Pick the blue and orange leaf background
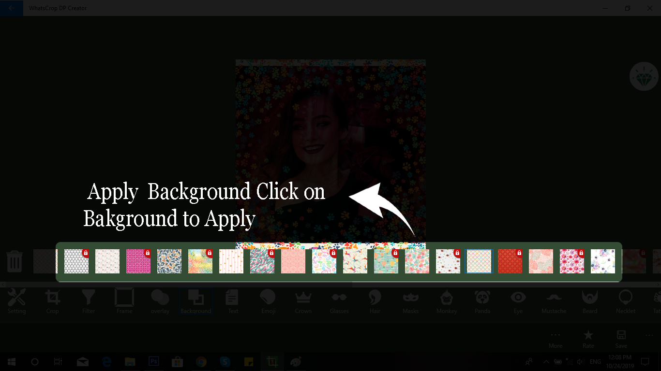This screenshot has height=371, width=661. pos(169,261)
